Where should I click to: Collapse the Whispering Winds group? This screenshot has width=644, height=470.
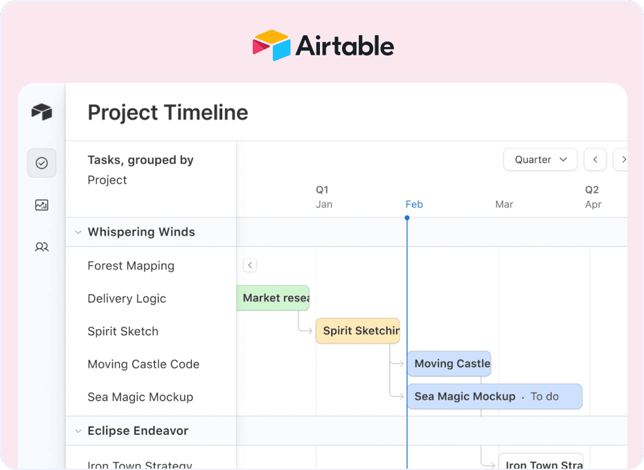pos(78,232)
